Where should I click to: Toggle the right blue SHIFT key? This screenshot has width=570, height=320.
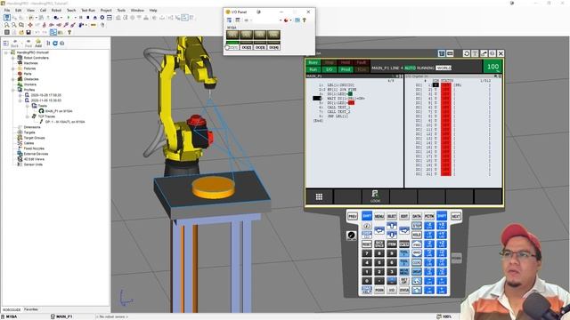[442, 216]
